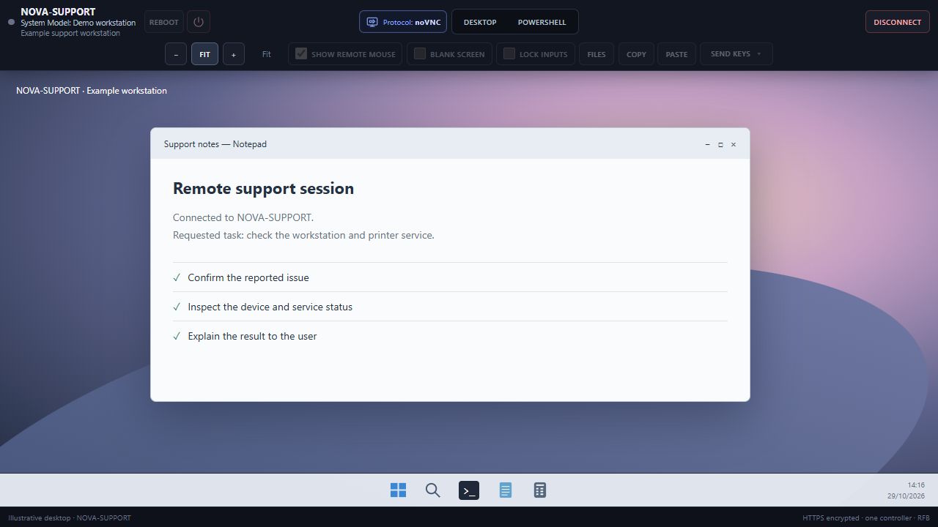Zoom out with the minus button
The height and width of the screenshot is (527, 938).
pyautogui.click(x=176, y=54)
